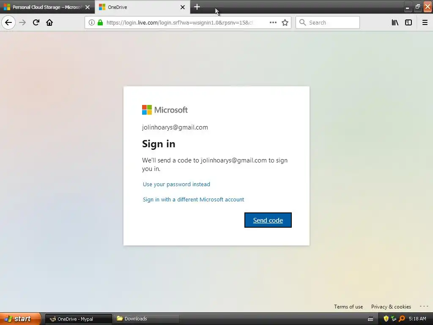The height and width of the screenshot is (325, 433).
Task: Toggle the sidebar view
Action: [408, 22]
